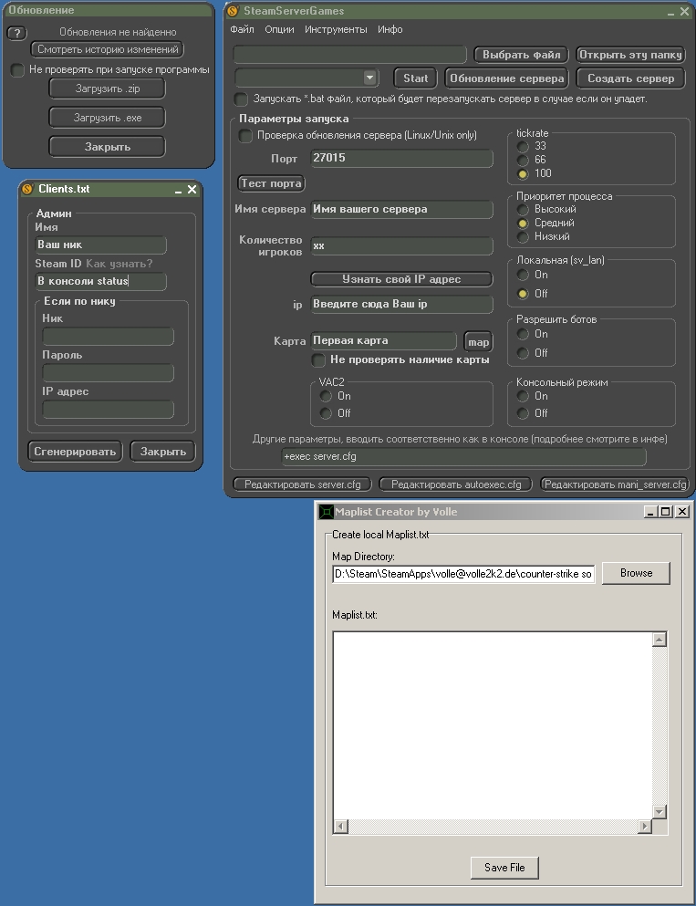Turn Локальная (sv_lan) On
The image size is (696, 906).
(x=523, y=275)
